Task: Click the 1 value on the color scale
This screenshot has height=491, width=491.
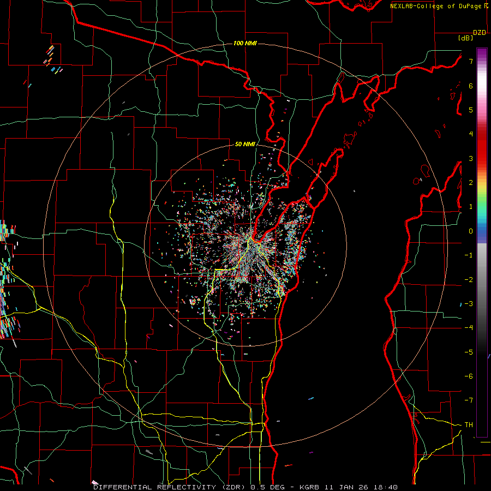Action: tap(471, 207)
